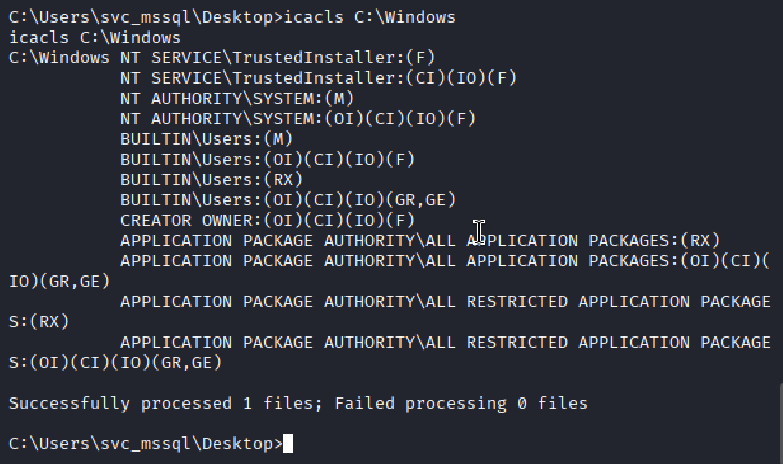
Task: Click the wrapped 'S:(OI)(CI)(IO)(GR,GE)' last ACL line
Action: click(x=115, y=362)
